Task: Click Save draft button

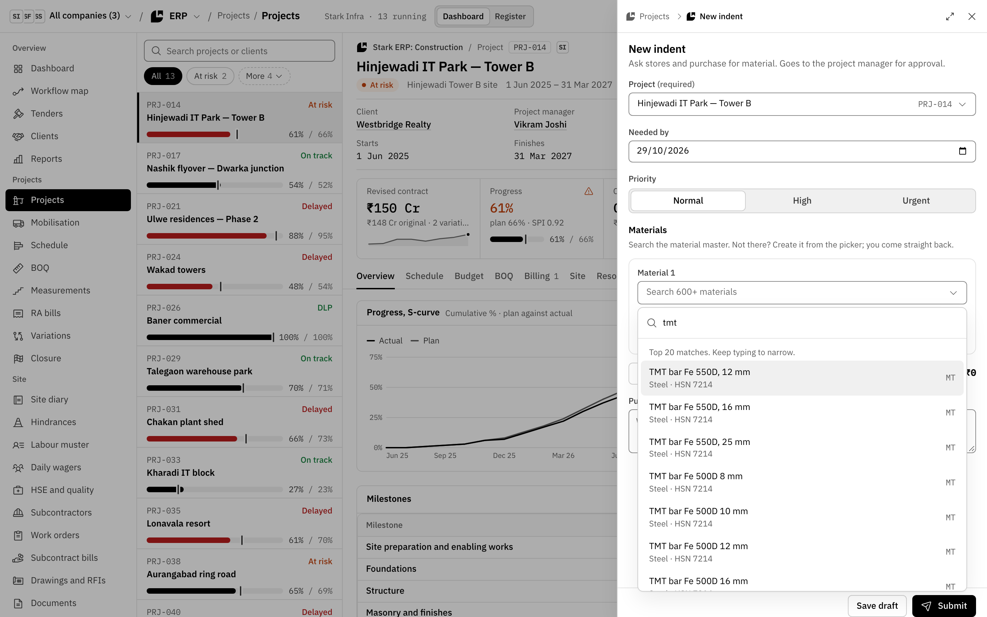Action: (x=877, y=606)
